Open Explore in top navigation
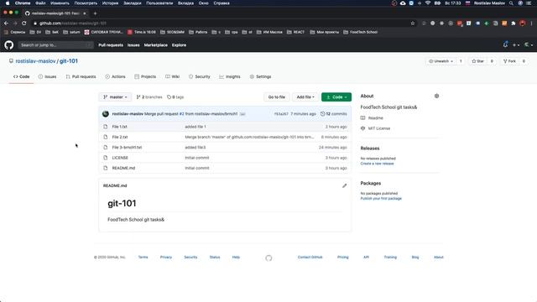 (179, 45)
